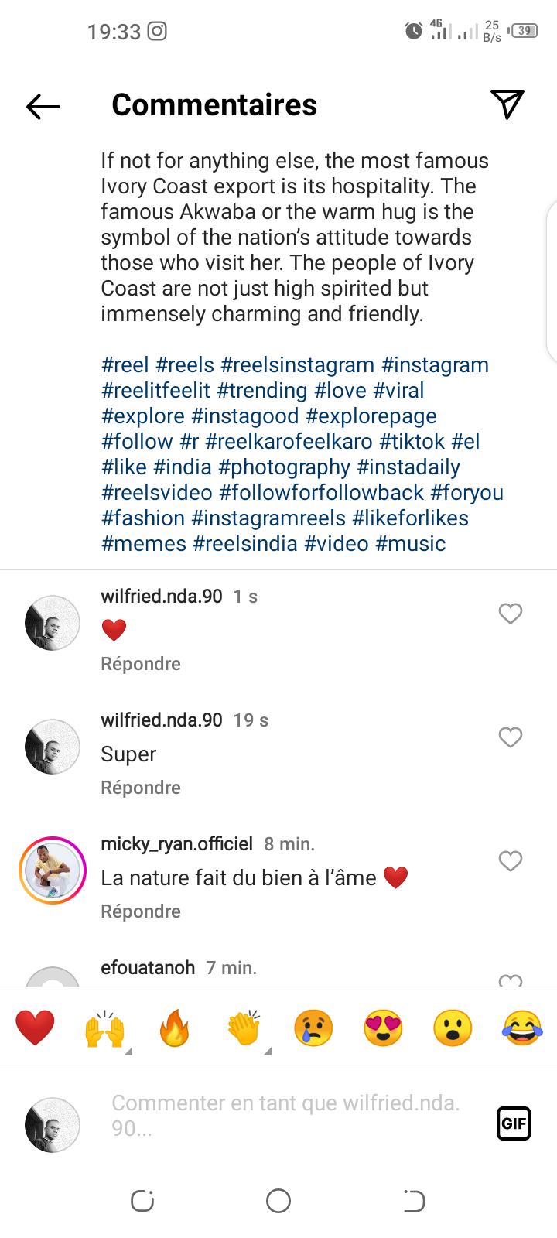Reply to micky_ryan.officiel's comment
The width and height of the screenshot is (557, 1238).
141,911
